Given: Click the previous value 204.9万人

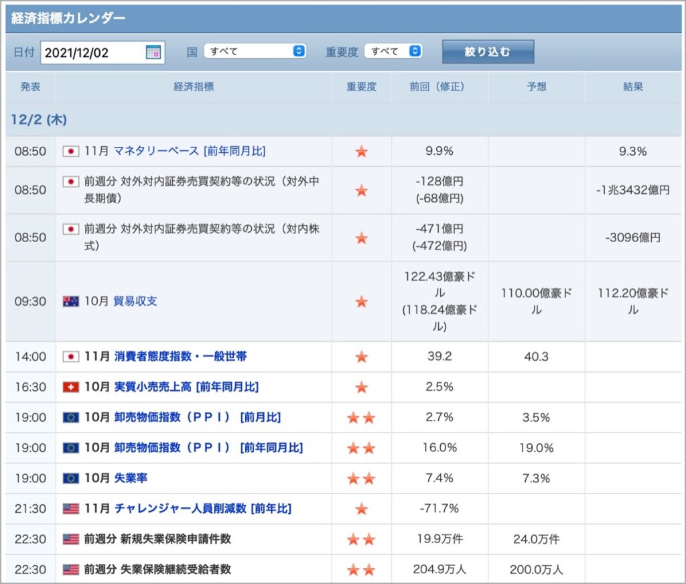Looking at the screenshot, I should tap(439, 569).
